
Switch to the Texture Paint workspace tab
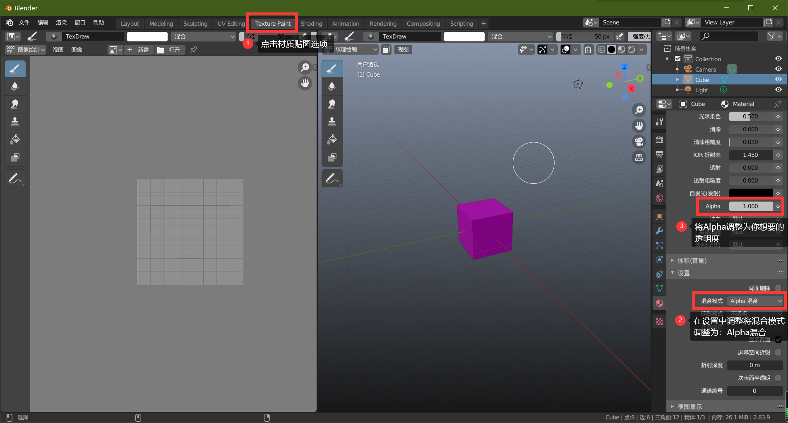tap(273, 24)
